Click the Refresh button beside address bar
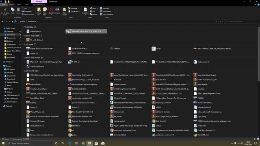 220,21
